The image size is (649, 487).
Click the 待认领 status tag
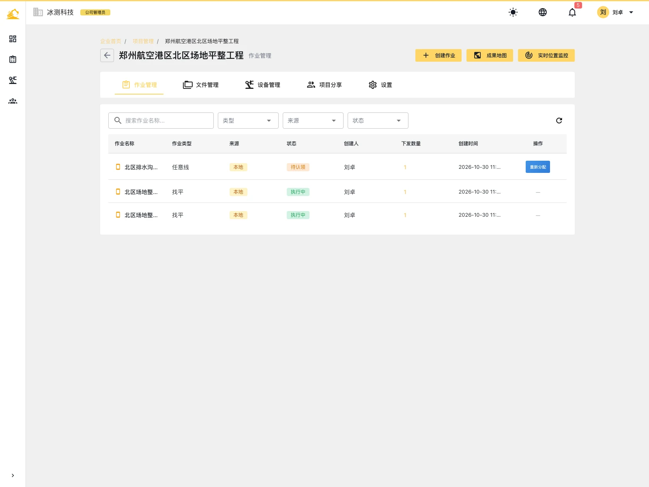click(298, 167)
